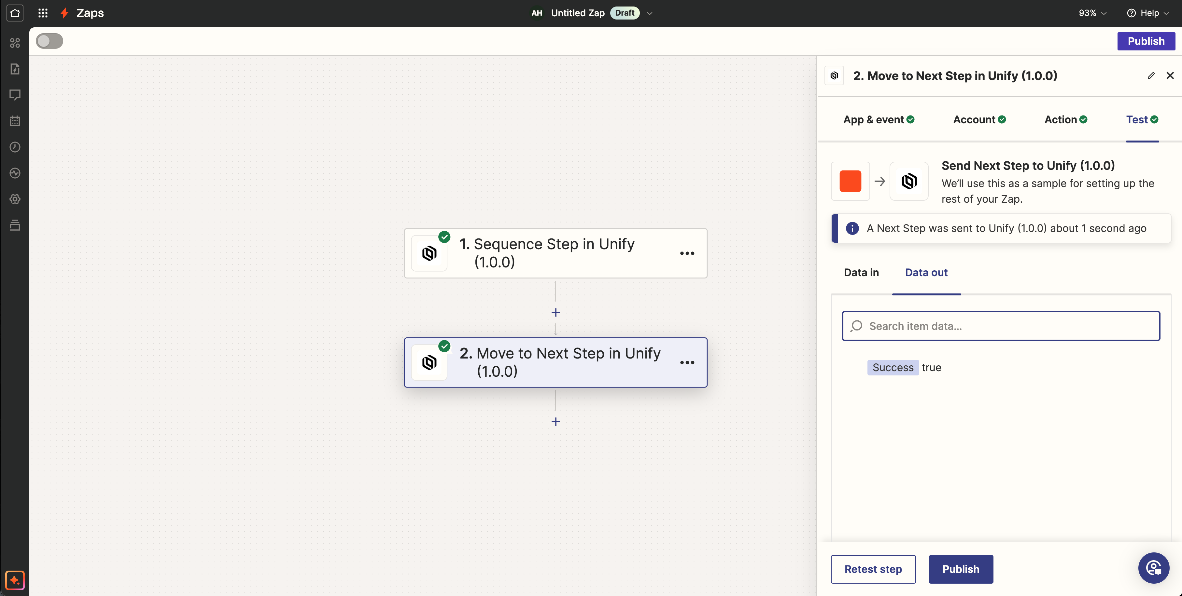Open the activity monitoring sidebar icon
The image size is (1182, 596).
coord(15,173)
